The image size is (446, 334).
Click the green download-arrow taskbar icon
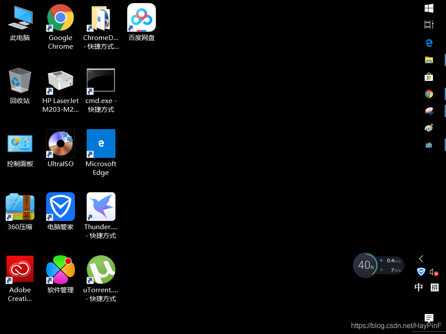pyautogui.click(x=429, y=145)
